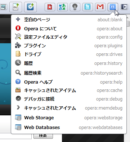Click the folder icon beside ドライブ
The image size is (130, 142).
coord(18,54)
